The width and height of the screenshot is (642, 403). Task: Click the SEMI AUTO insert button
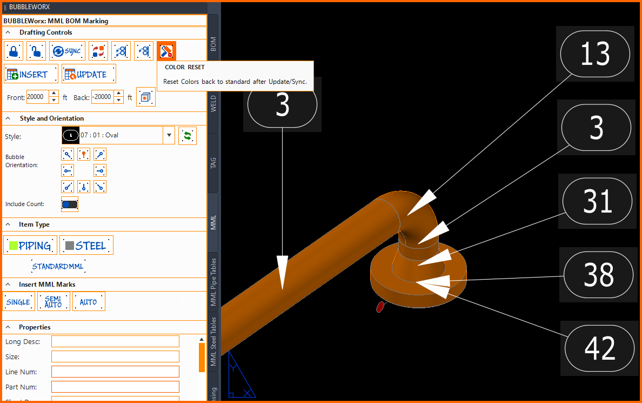coord(54,302)
